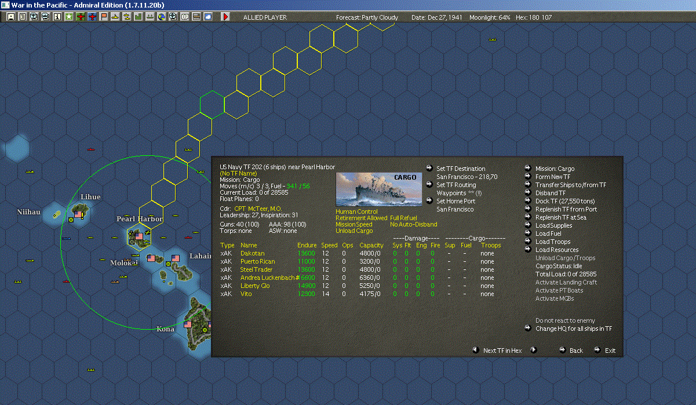Click the red end-turn arrow icon
Image resolution: width=696 pixels, height=405 pixels.
tap(225, 17)
